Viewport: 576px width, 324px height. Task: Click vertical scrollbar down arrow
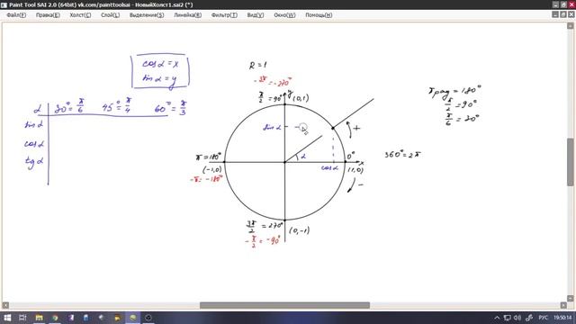pos(571,298)
